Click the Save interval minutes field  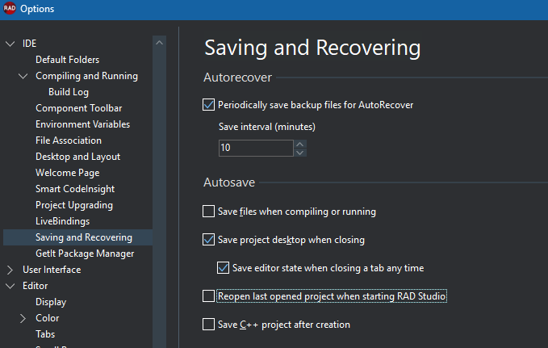click(x=256, y=148)
